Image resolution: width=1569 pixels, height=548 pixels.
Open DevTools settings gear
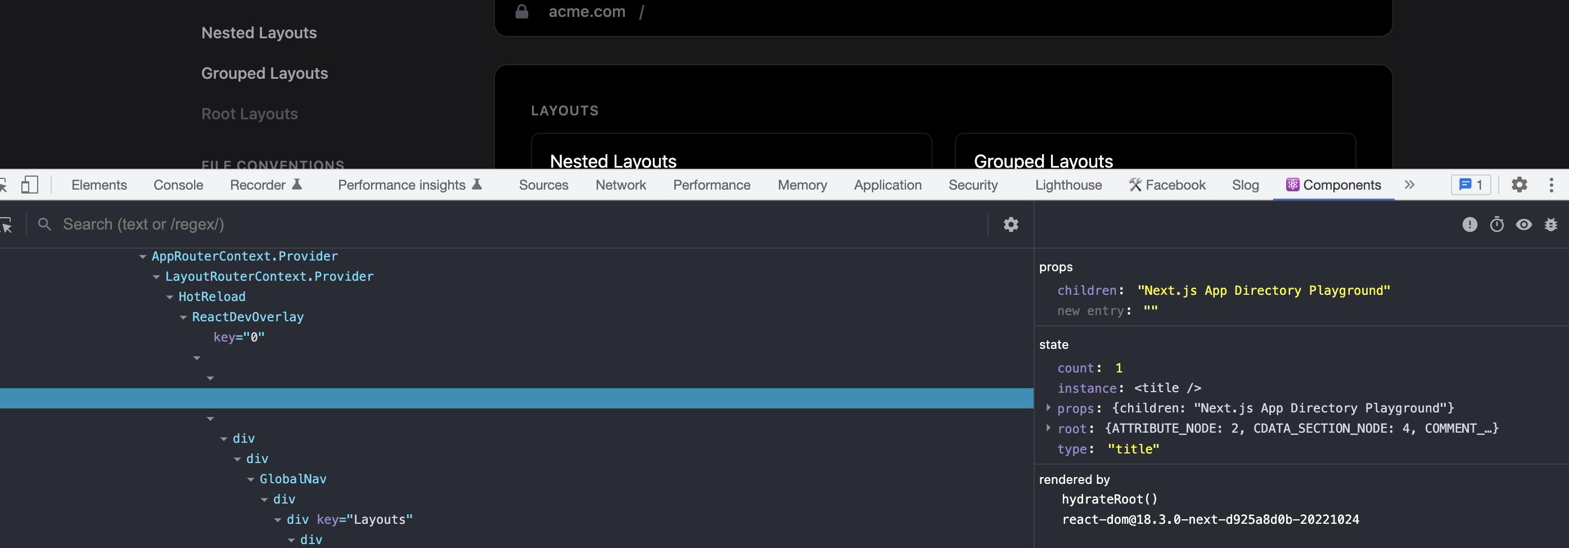coord(1519,185)
